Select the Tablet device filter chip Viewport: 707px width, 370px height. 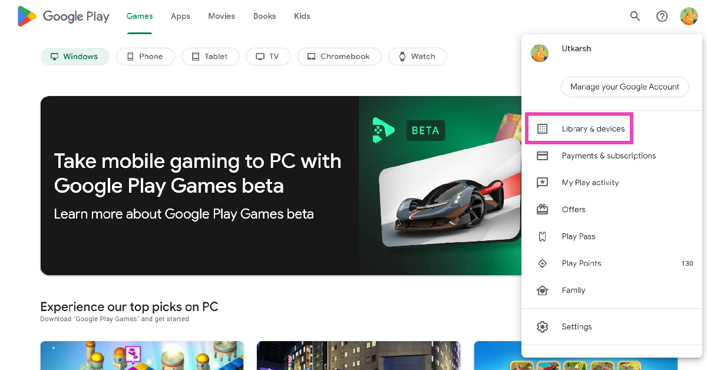(x=210, y=57)
